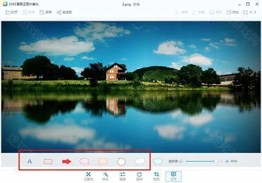Image resolution: width=262 pixels, height=183 pixels.
Task: Click the 透明度 opacity slider handle
Action: pos(216,161)
